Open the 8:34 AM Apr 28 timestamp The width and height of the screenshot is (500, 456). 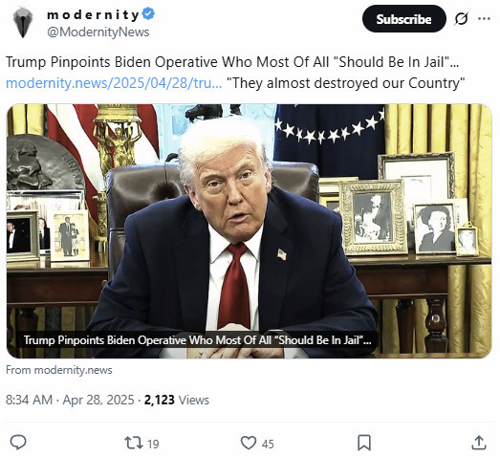pyautogui.click(x=70, y=400)
